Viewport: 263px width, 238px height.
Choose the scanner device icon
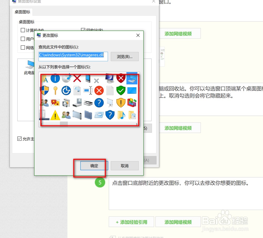point(88,103)
